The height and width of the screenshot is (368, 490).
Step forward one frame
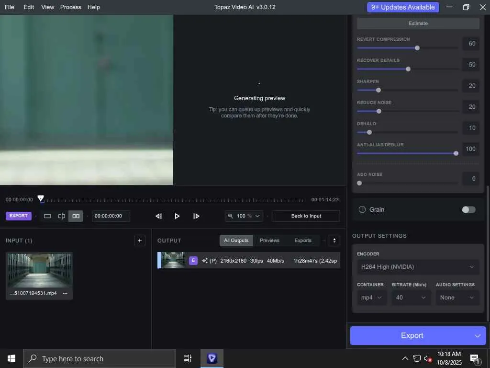[x=196, y=216]
